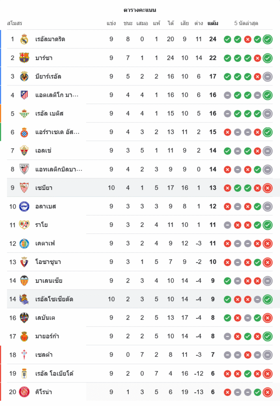Click the Villarreal yellow crest icon
The image size is (280, 406).
tap(24, 76)
